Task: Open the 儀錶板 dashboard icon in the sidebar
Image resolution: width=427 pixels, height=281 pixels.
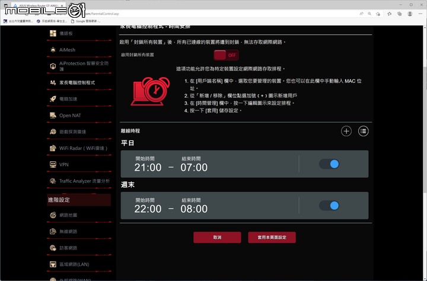Action: [x=53, y=33]
